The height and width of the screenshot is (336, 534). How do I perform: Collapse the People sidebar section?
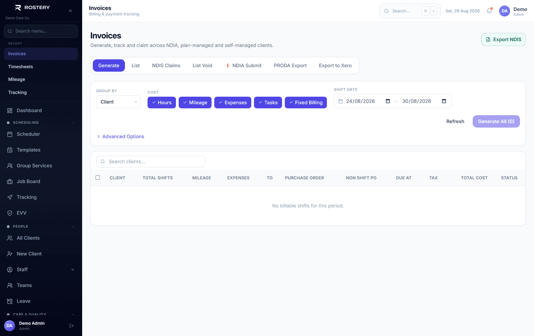73,227
